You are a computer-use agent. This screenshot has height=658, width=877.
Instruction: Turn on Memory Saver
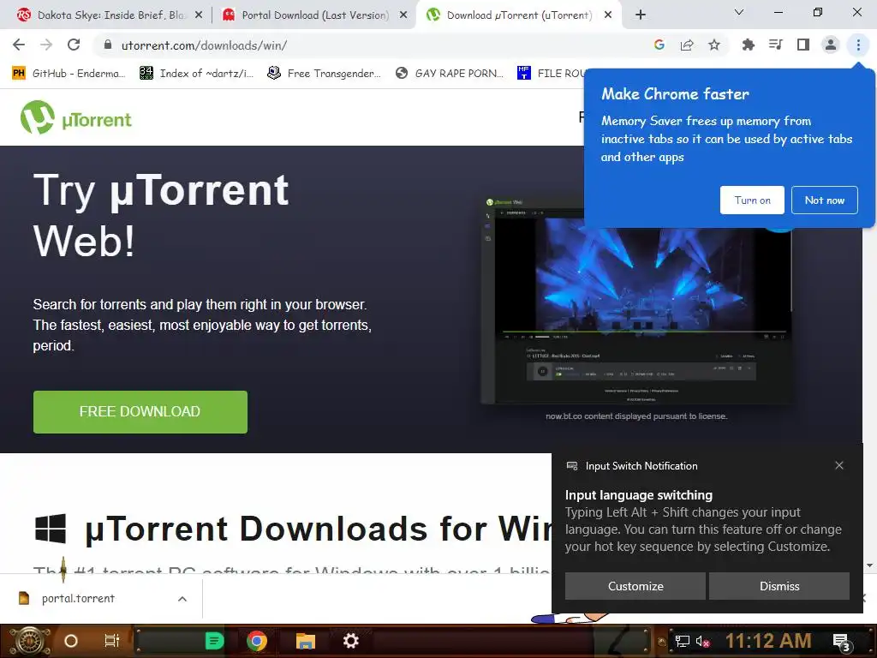tap(752, 200)
